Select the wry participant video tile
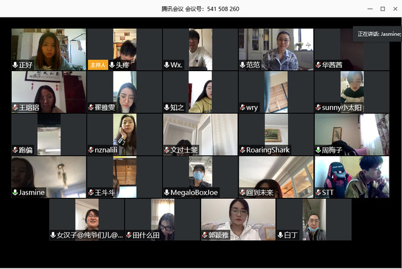The width and height of the screenshot is (402, 269). point(276,92)
